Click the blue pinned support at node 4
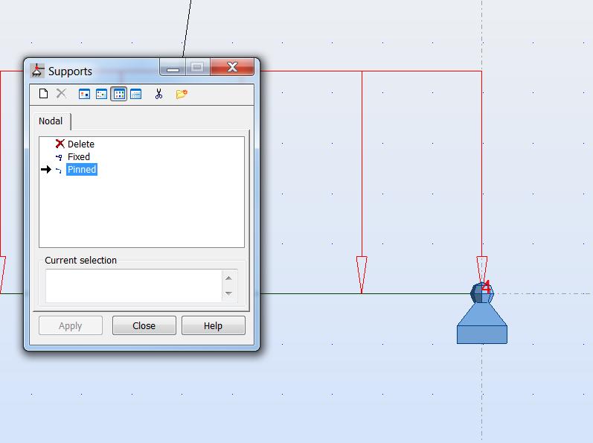Image resolution: width=593 pixels, height=443 pixels. (x=482, y=314)
